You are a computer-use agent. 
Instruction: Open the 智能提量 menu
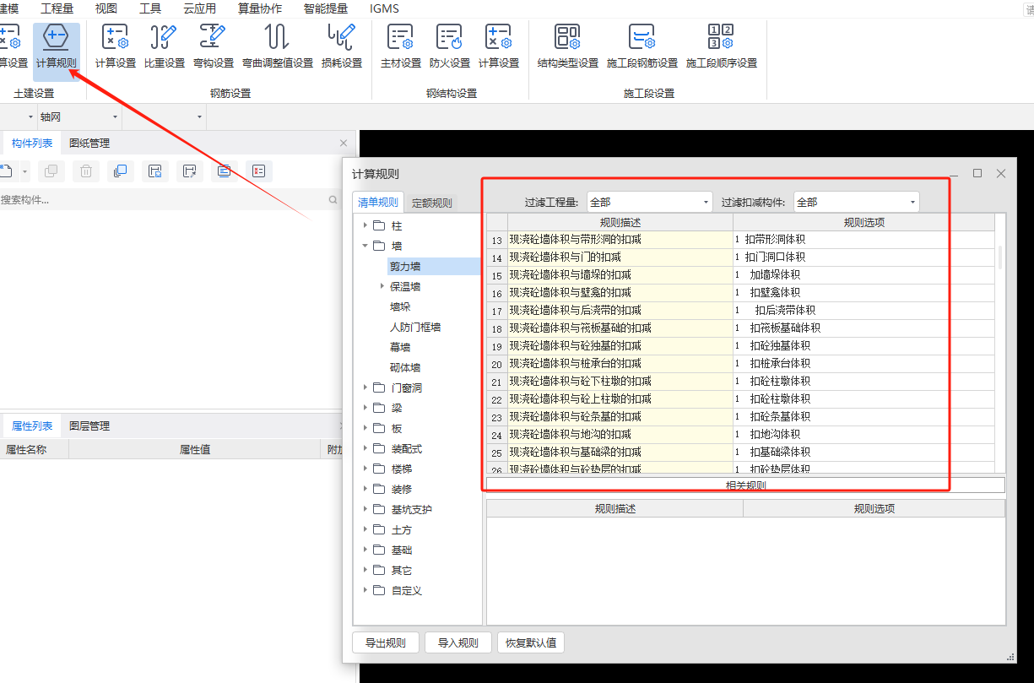click(x=326, y=8)
